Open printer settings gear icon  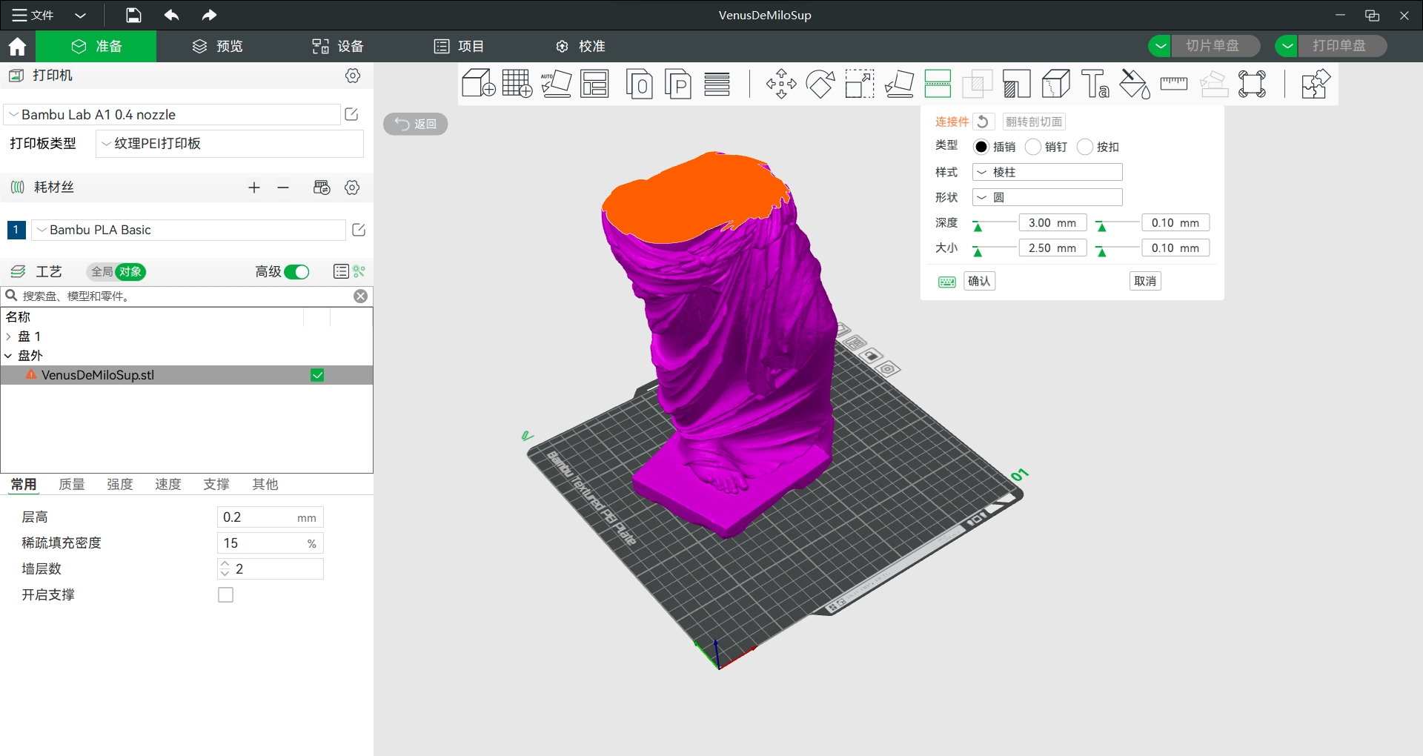[353, 76]
